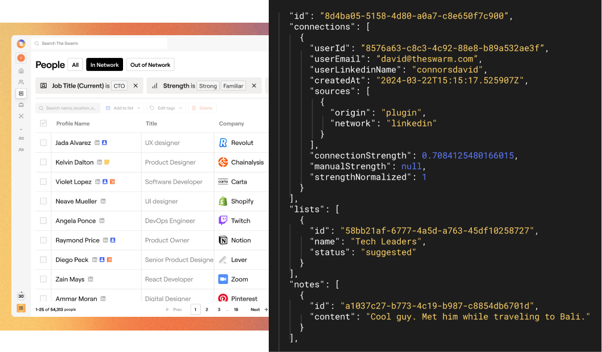Select current page 1 in pagination
The image size is (602, 352).
coord(195,310)
